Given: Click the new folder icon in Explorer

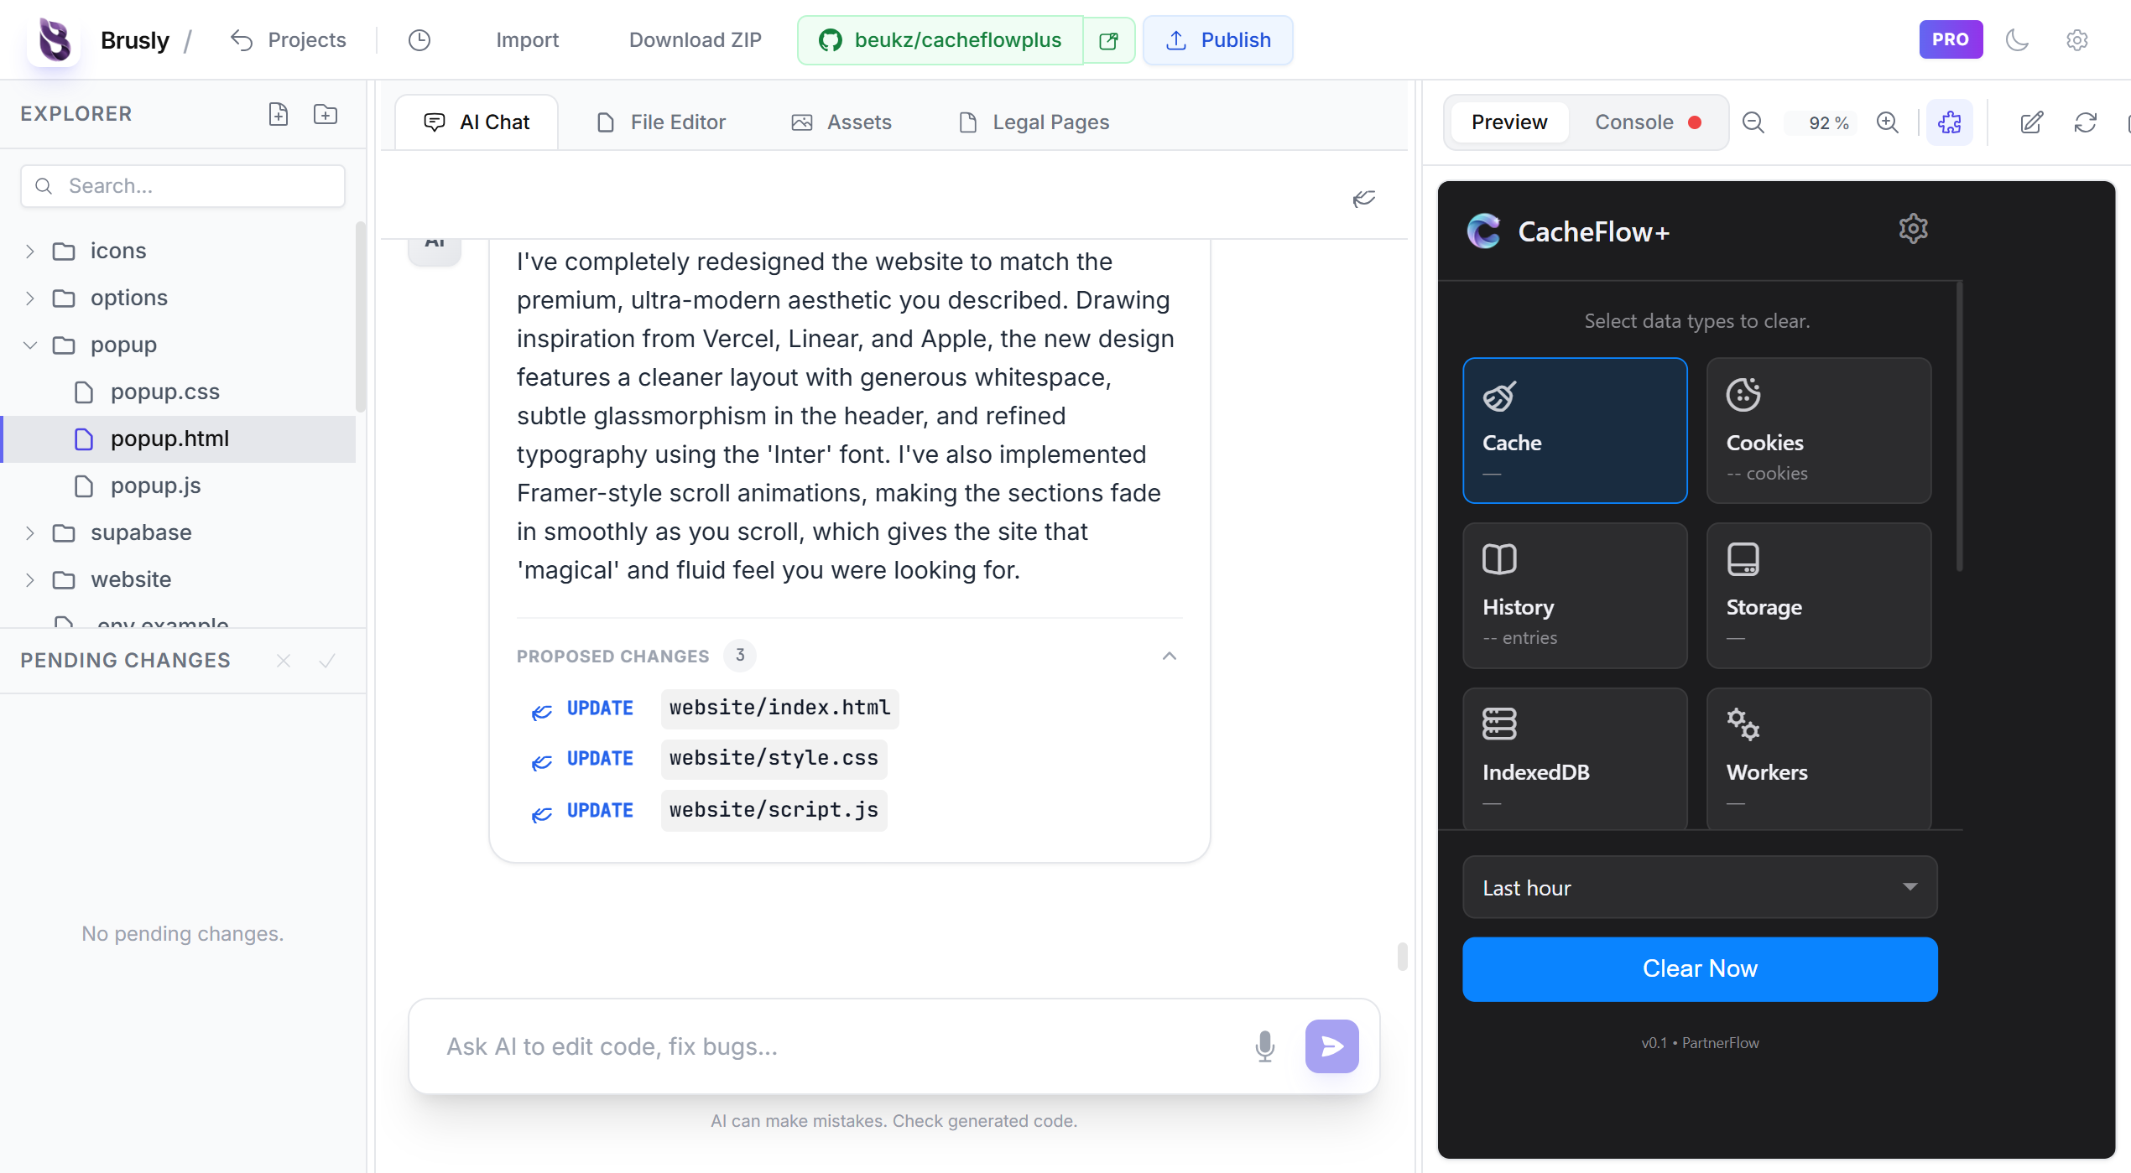Looking at the screenshot, I should pyautogui.click(x=326, y=114).
